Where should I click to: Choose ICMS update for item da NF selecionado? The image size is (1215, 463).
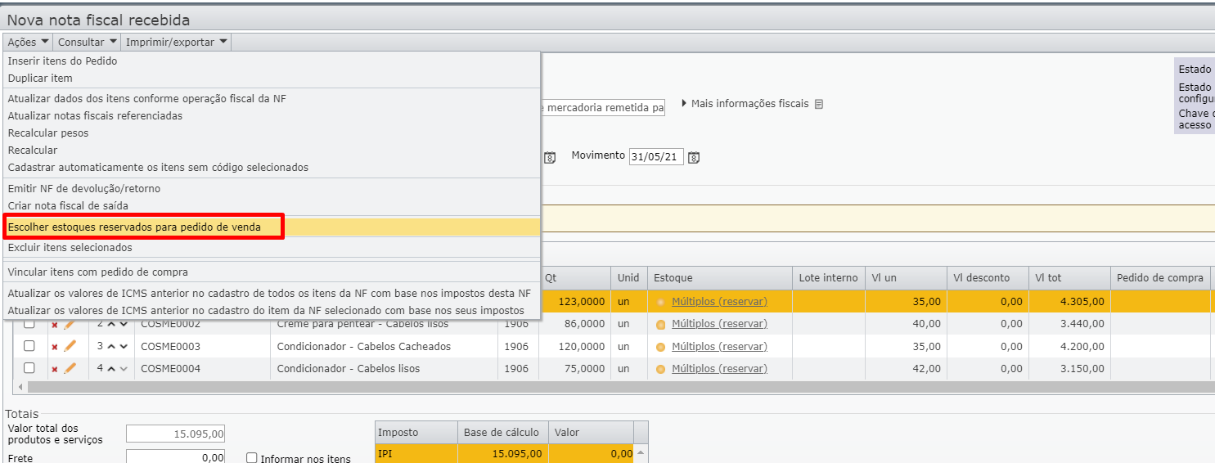tap(271, 310)
